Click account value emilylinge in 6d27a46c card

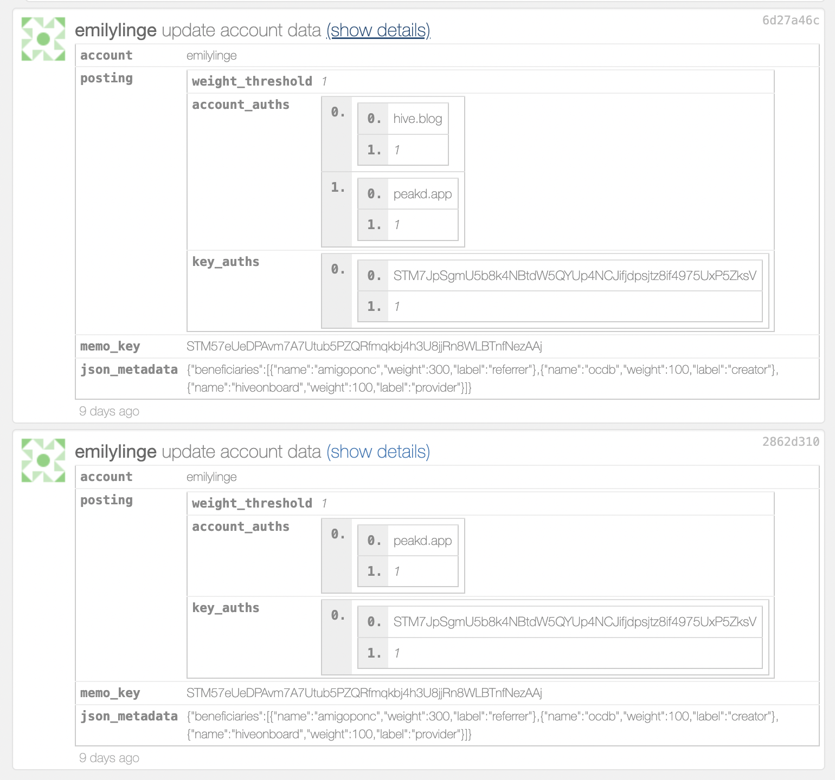(211, 55)
